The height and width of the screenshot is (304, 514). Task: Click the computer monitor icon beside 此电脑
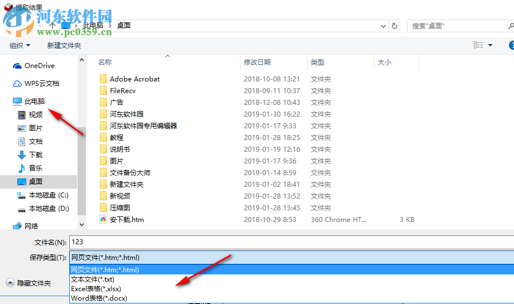click(17, 102)
